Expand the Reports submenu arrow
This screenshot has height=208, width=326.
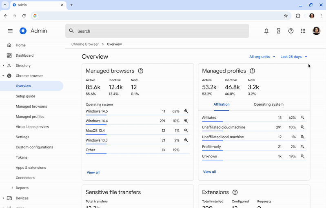12,188
